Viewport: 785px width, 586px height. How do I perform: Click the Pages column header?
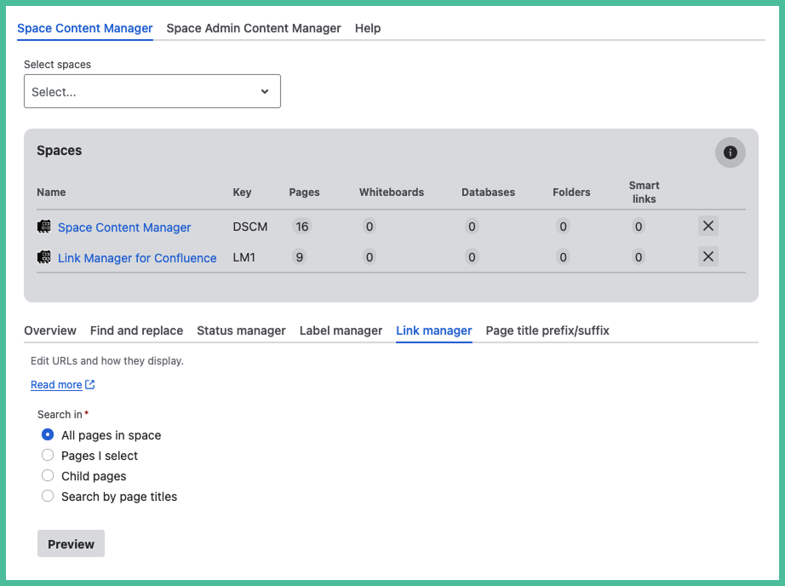pos(304,192)
